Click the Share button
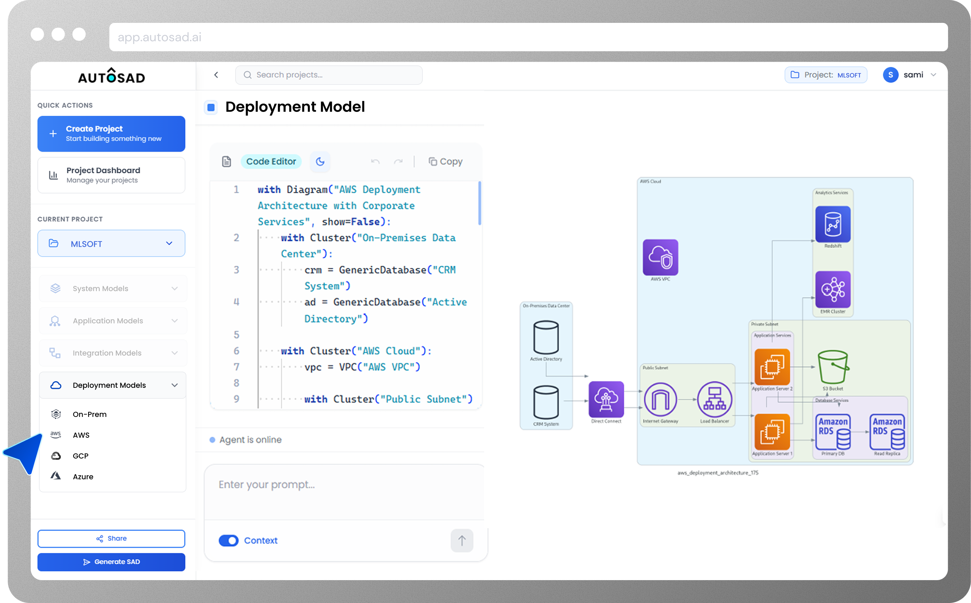The image size is (971, 603). click(x=111, y=539)
